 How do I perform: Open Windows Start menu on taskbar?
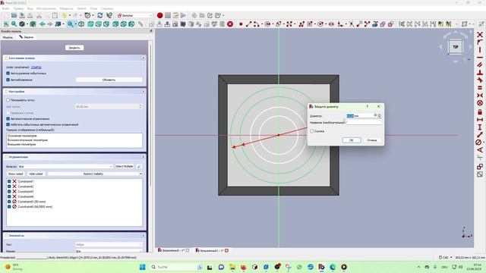tap(142, 267)
